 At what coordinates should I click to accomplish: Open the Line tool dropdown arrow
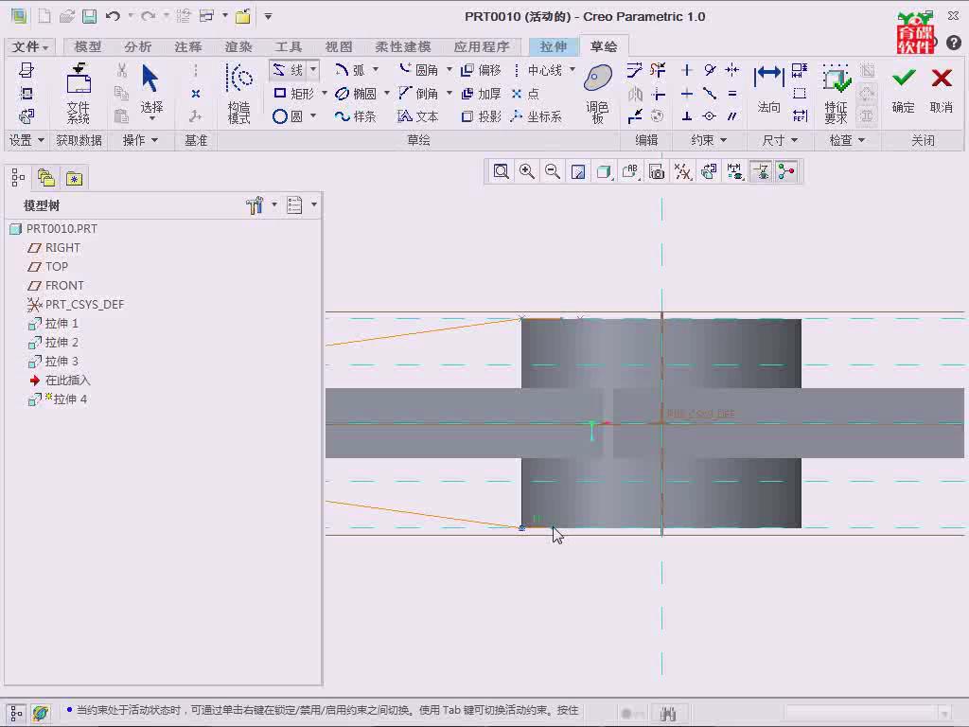313,70
